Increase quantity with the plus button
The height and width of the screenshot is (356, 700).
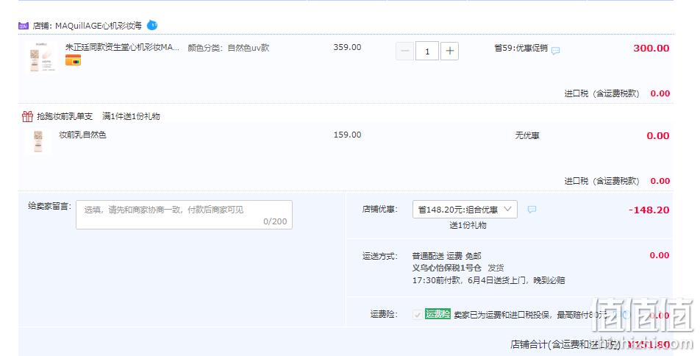pyautogui.click(x=449, y=51)
